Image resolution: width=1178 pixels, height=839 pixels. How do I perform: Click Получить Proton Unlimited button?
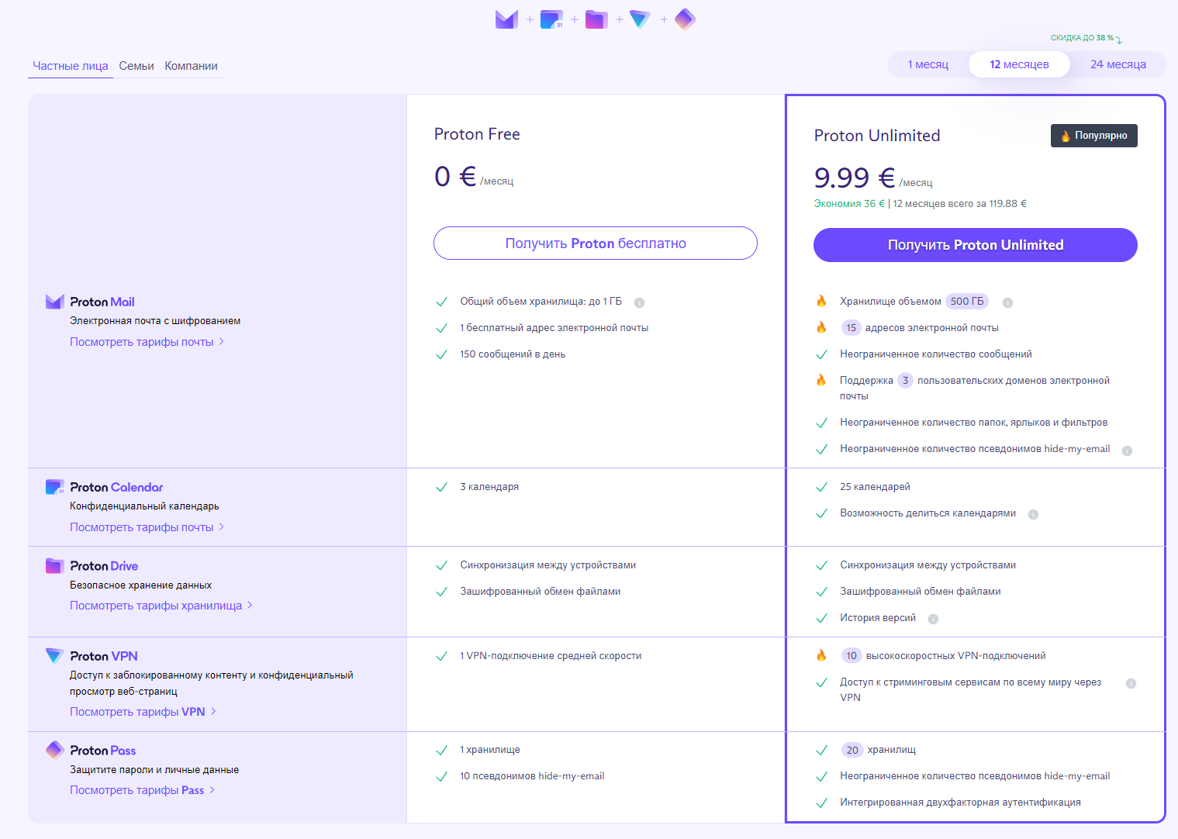coord(975,245)
